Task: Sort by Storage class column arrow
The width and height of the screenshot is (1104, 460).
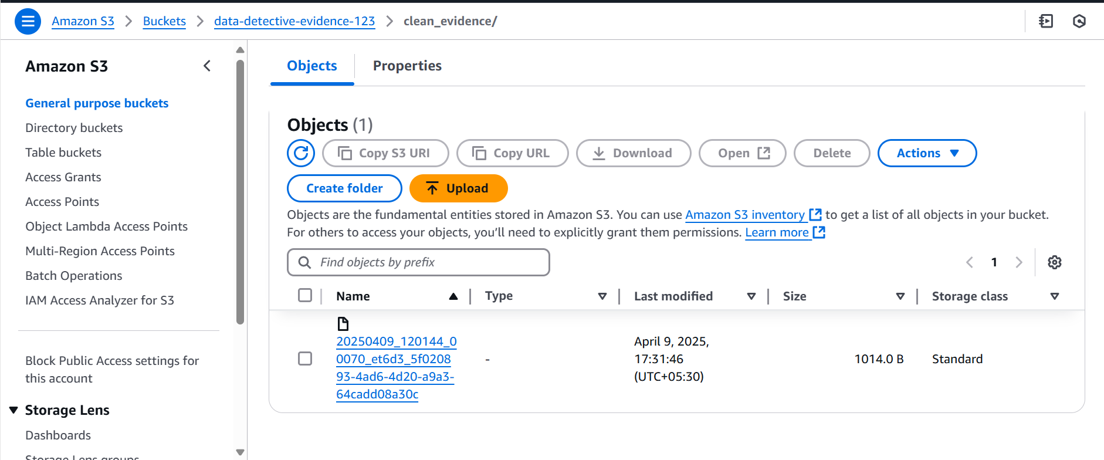Action: tap(1055, 296)
